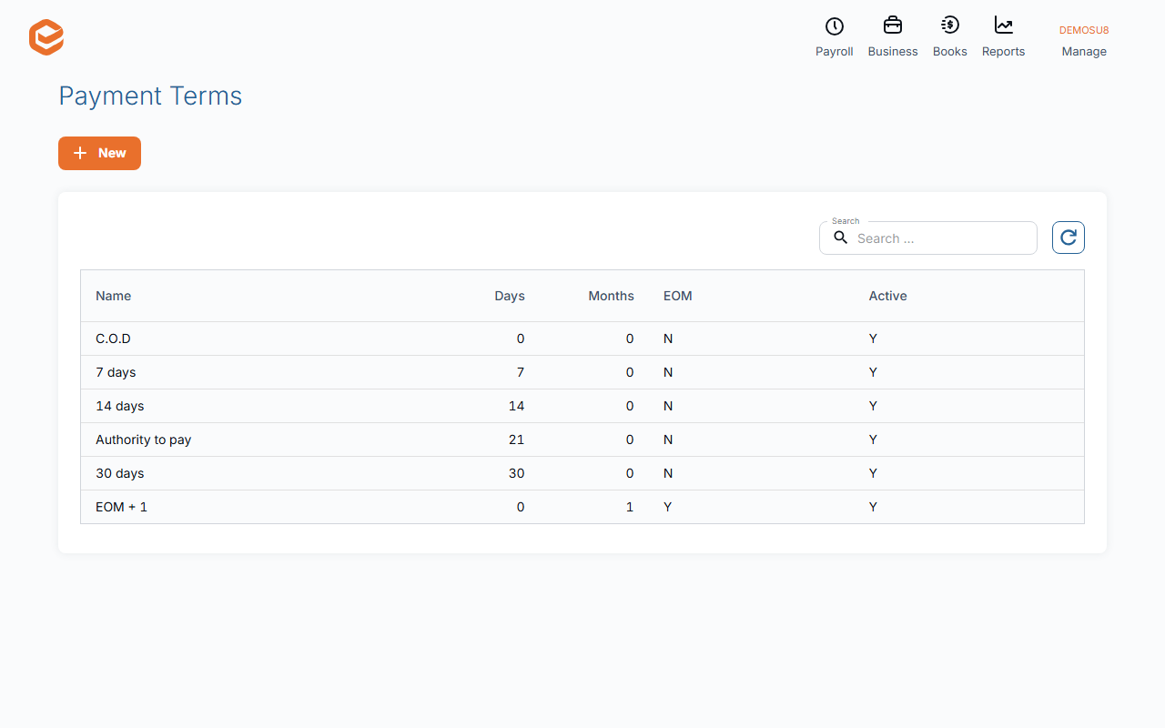The width and height of the screenshot is (1165, 728).
Task: Select the 7 days payment term
Action: click(582, 372)
